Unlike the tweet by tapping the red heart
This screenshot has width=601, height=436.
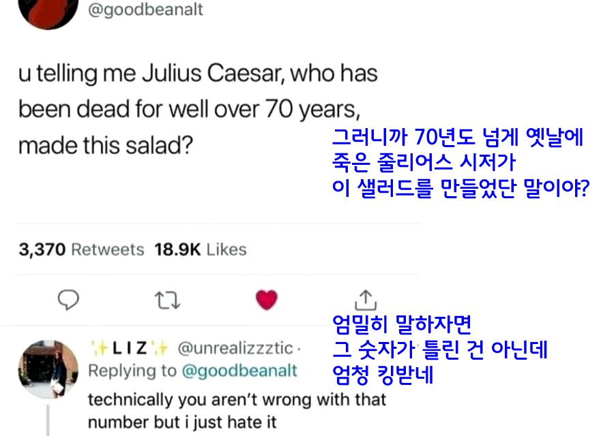pyautogui.click(x=266, y=298)
